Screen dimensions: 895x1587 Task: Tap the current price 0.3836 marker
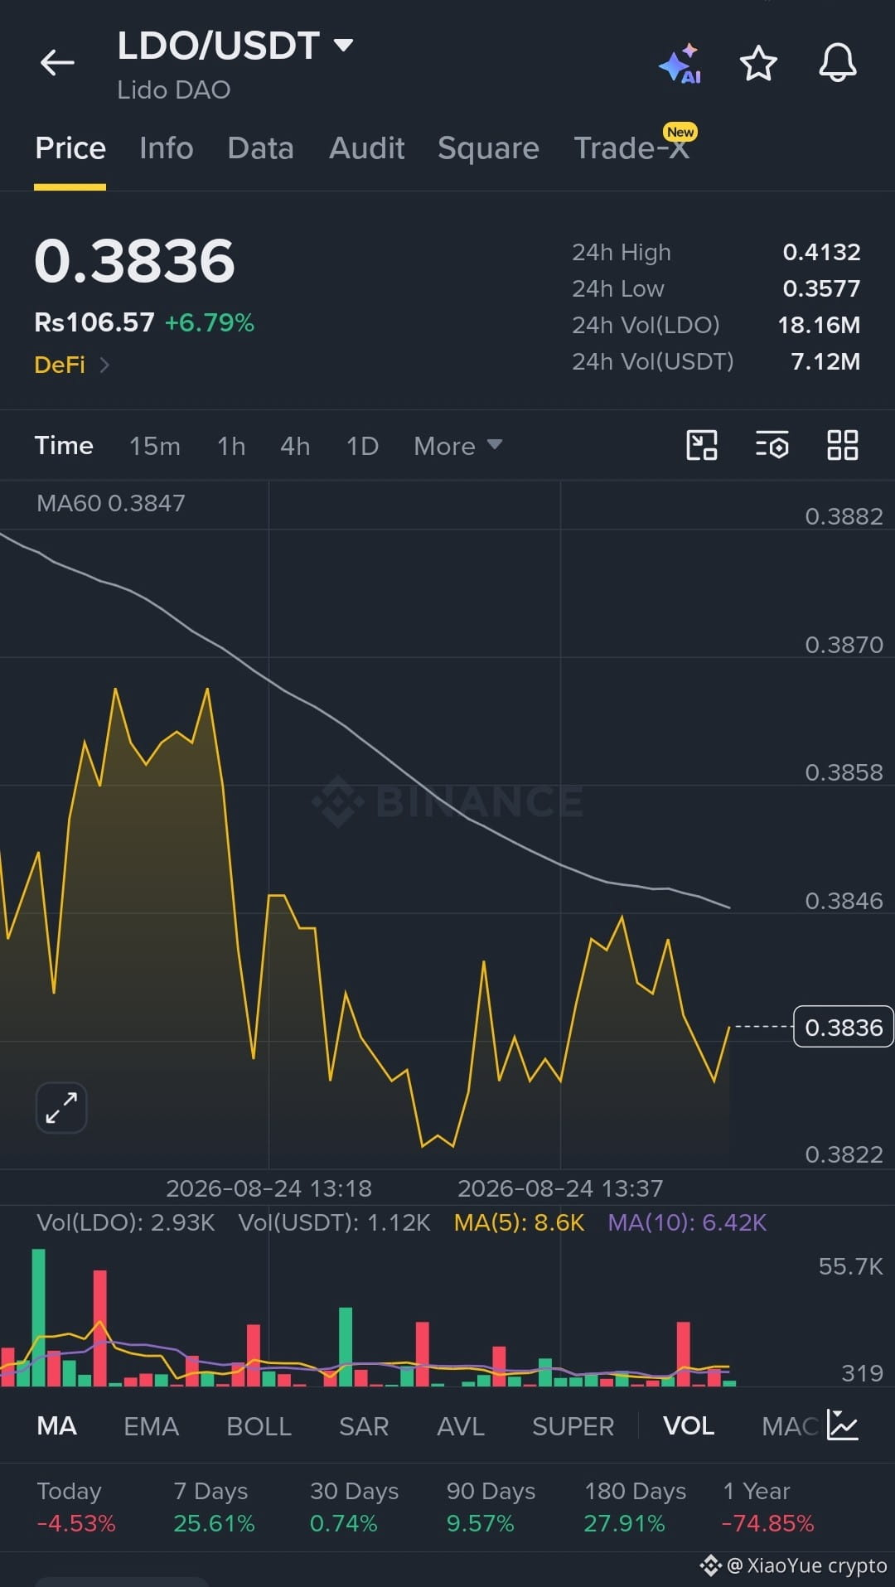[x=844, y=1027]
